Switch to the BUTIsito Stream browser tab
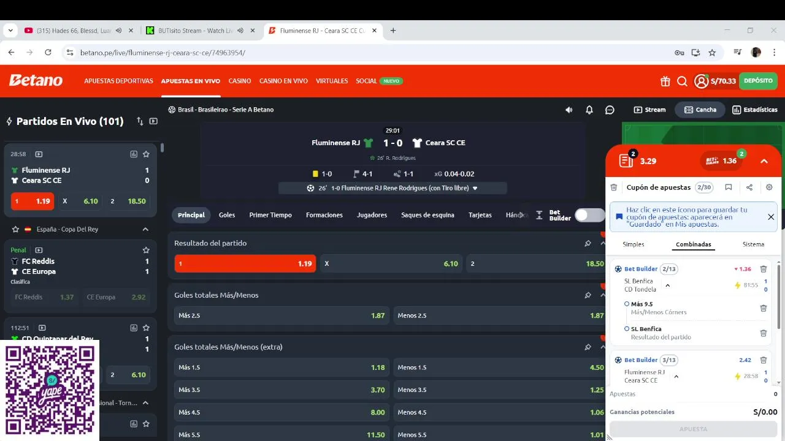This screenshot has height=441, width=785. coord(195,31)
